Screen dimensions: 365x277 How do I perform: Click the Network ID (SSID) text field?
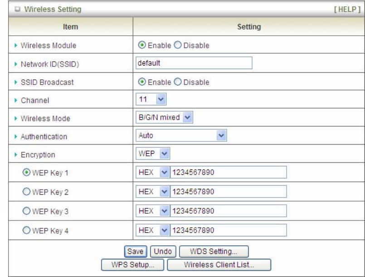click(194, 63)
